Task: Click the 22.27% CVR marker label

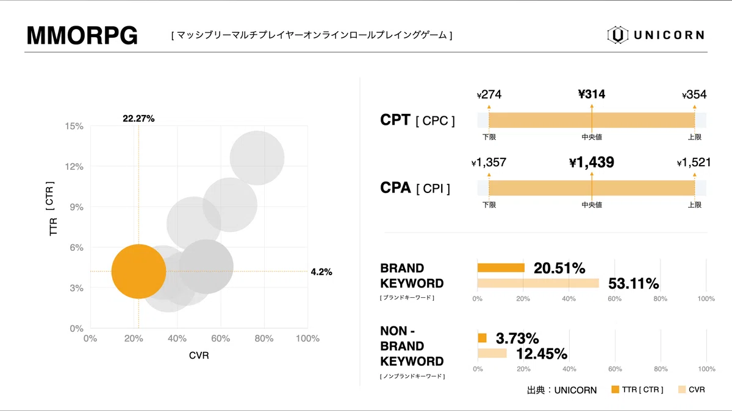Action: (138, 119)
